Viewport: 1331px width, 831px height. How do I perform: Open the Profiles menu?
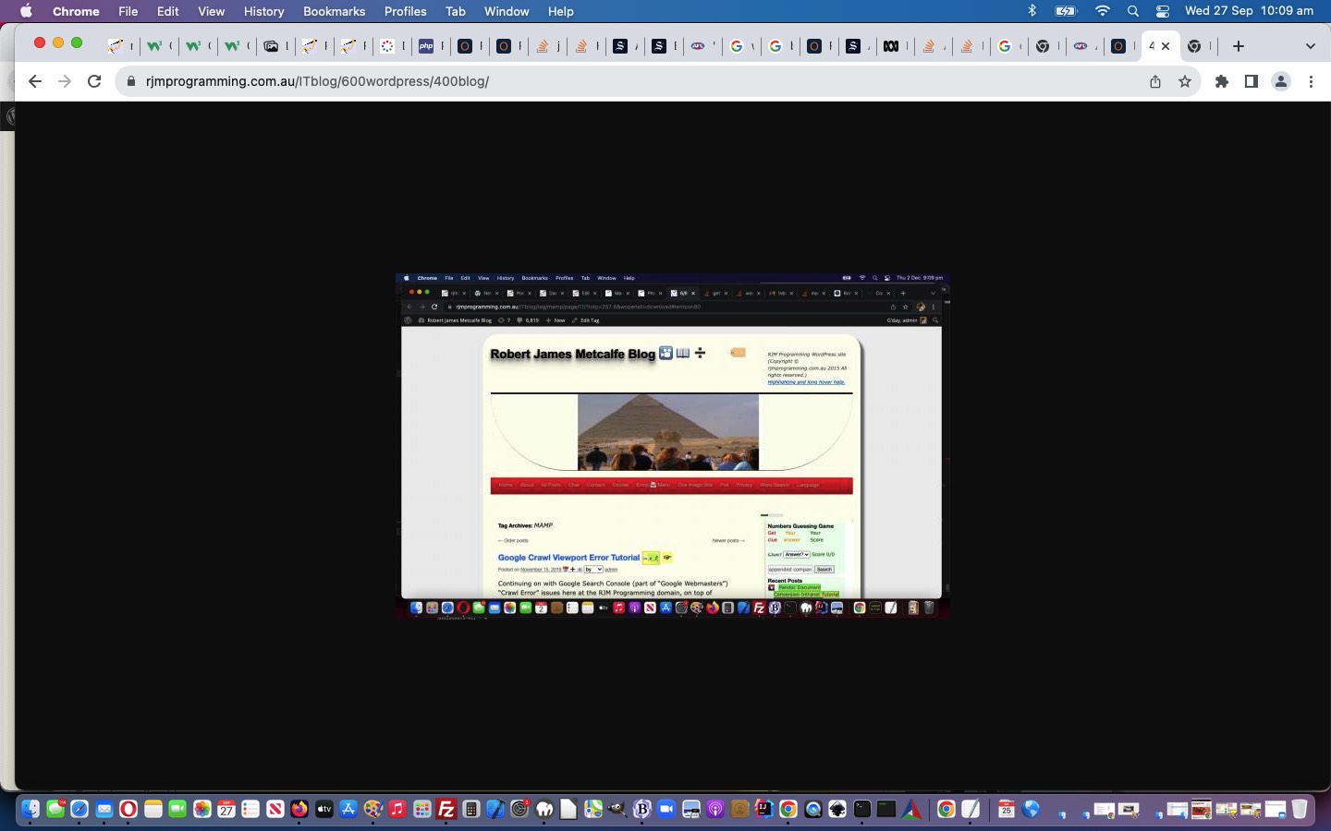coord(405,11)
